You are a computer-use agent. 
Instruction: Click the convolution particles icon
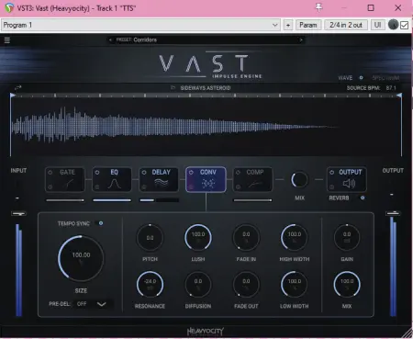(x=208, y=184)
